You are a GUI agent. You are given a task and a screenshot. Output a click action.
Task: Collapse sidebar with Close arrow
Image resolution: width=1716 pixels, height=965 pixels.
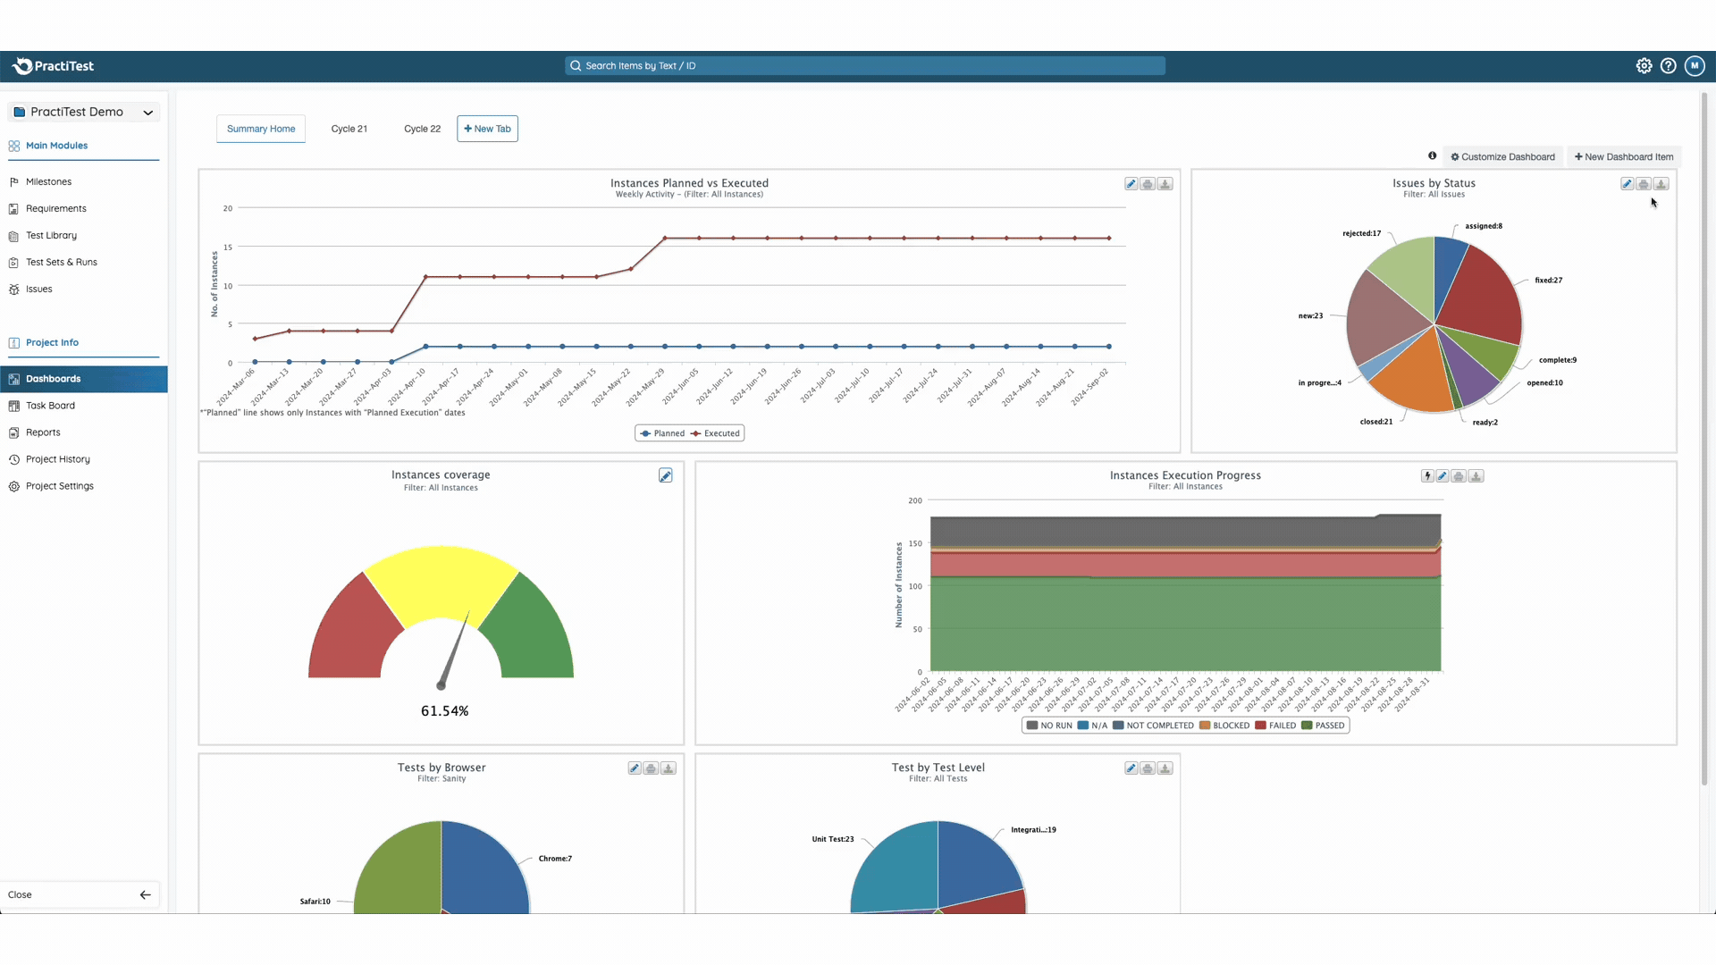tap(145, 894)
